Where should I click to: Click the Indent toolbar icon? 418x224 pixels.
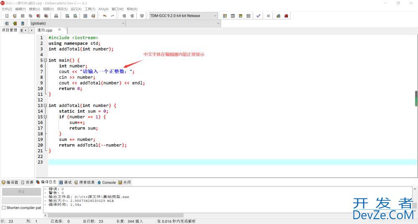point(124,16)
